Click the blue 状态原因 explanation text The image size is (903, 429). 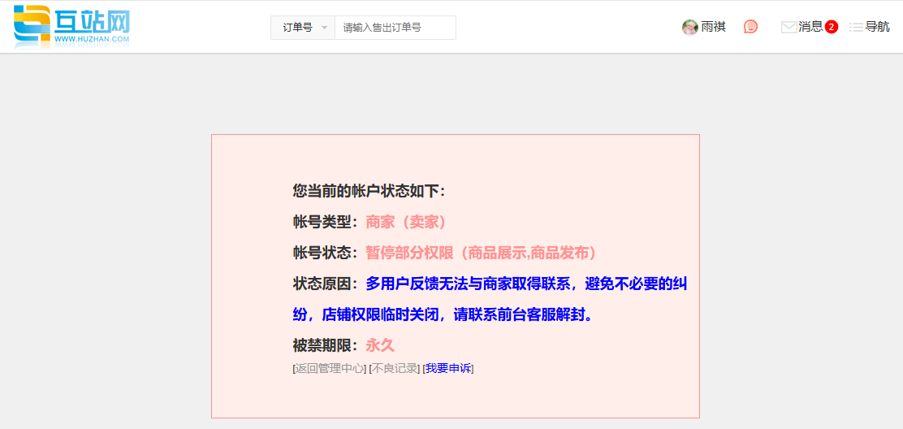tap(490, 300)
